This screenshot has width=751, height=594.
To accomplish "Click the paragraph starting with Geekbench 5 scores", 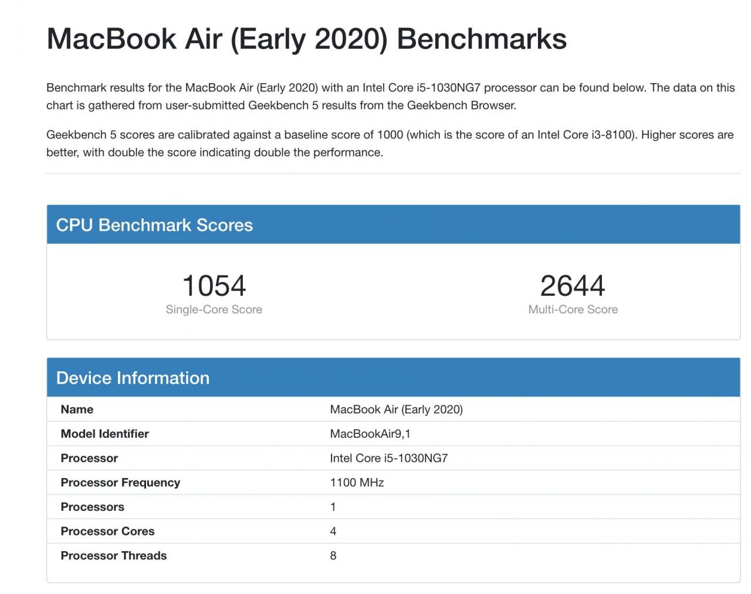I will click(x=390, y=144).
